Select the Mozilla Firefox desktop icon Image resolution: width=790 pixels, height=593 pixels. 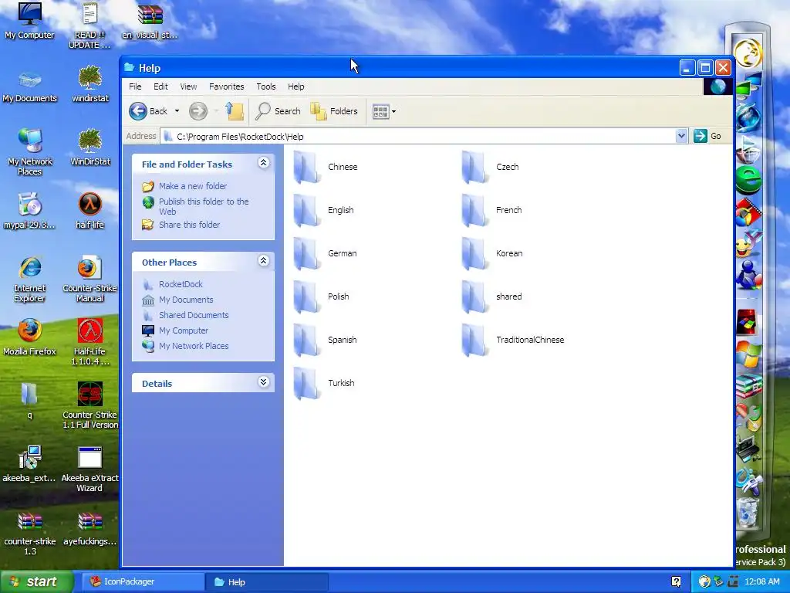[29, 337]
